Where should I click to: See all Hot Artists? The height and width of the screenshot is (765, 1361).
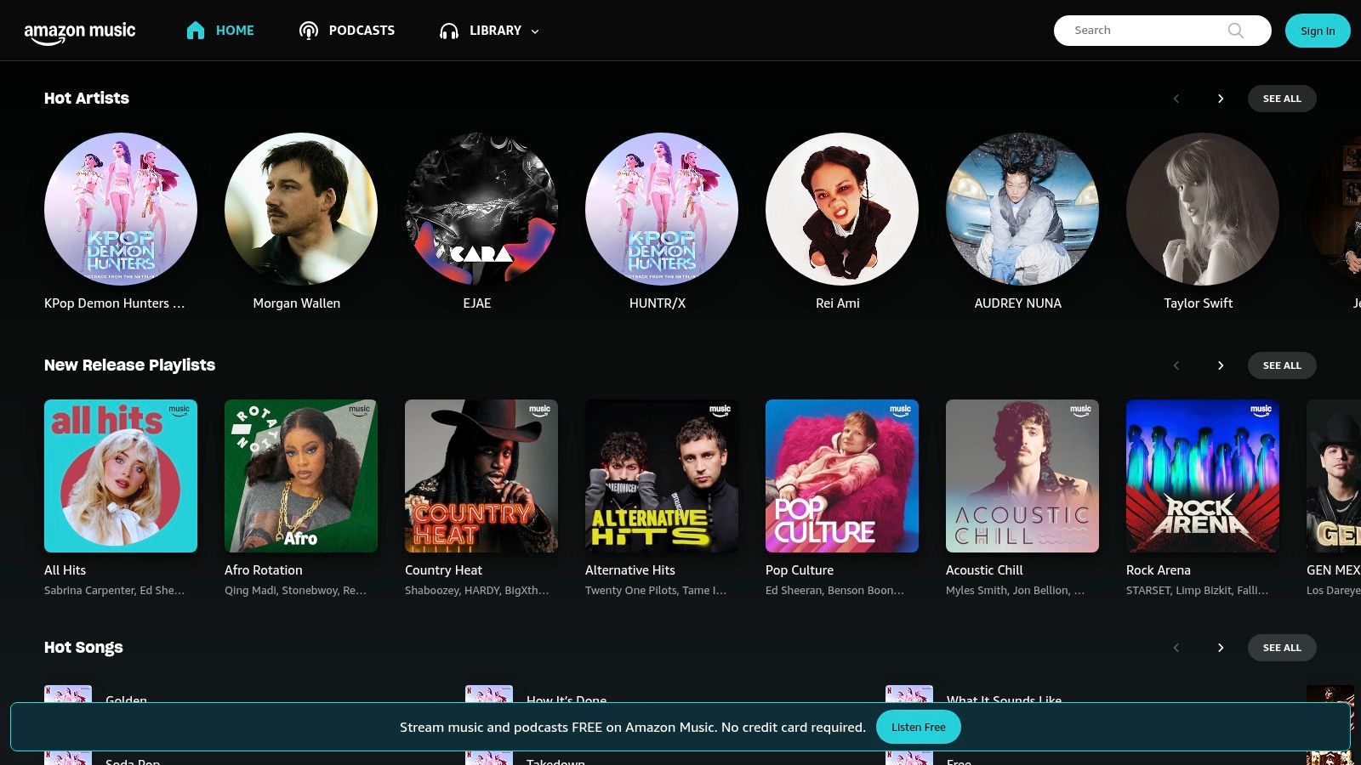click(1282, 99)
